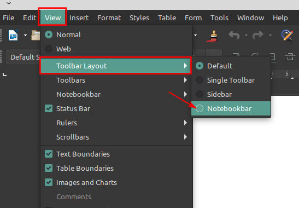Choose Notebookbar in the Toolbar Layout submenu
This screenshot has width=299, height=208.
pyautogui.click(x=231, y=108)
